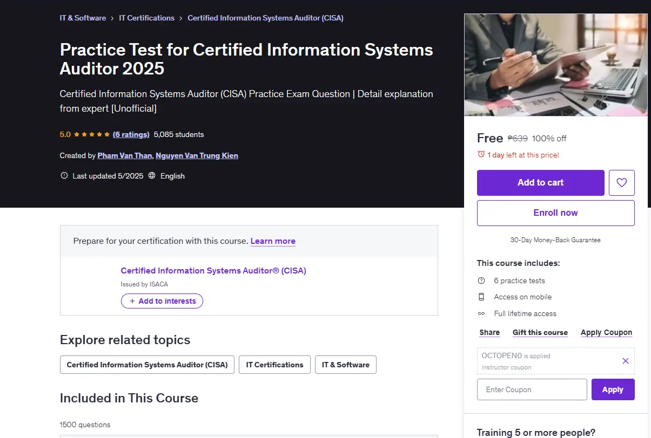Click Learn more about certification
Viewport: 651px width, 438px height.
point(273,241)
